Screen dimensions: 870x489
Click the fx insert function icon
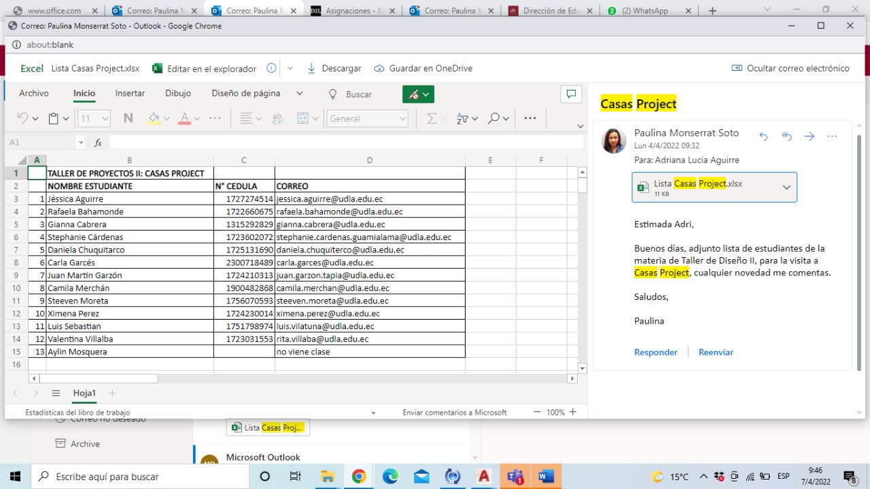[x=98, y=143]
